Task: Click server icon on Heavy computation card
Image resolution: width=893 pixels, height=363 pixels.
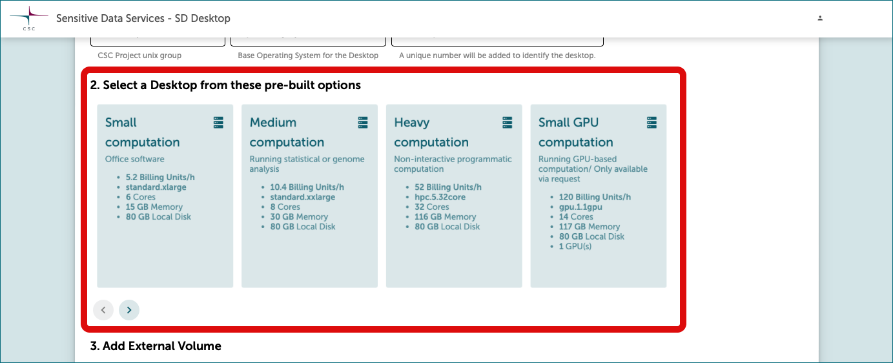Action: coord(508,122)
